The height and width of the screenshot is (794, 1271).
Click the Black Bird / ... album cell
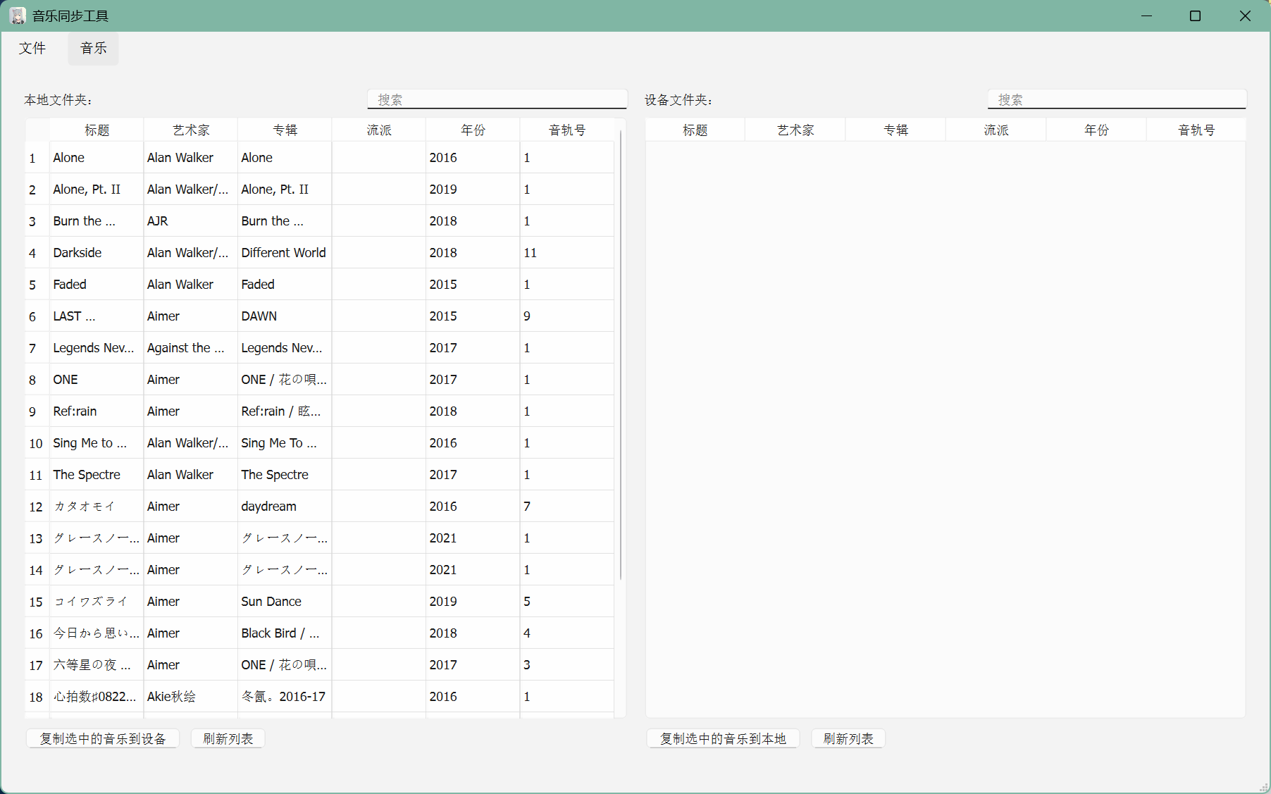[x=285, y=633]
